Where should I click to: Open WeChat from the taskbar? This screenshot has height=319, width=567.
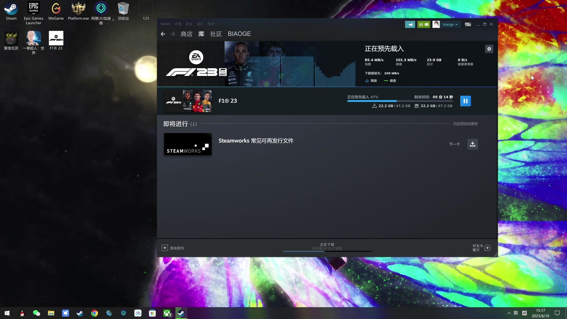coord(37,313)
